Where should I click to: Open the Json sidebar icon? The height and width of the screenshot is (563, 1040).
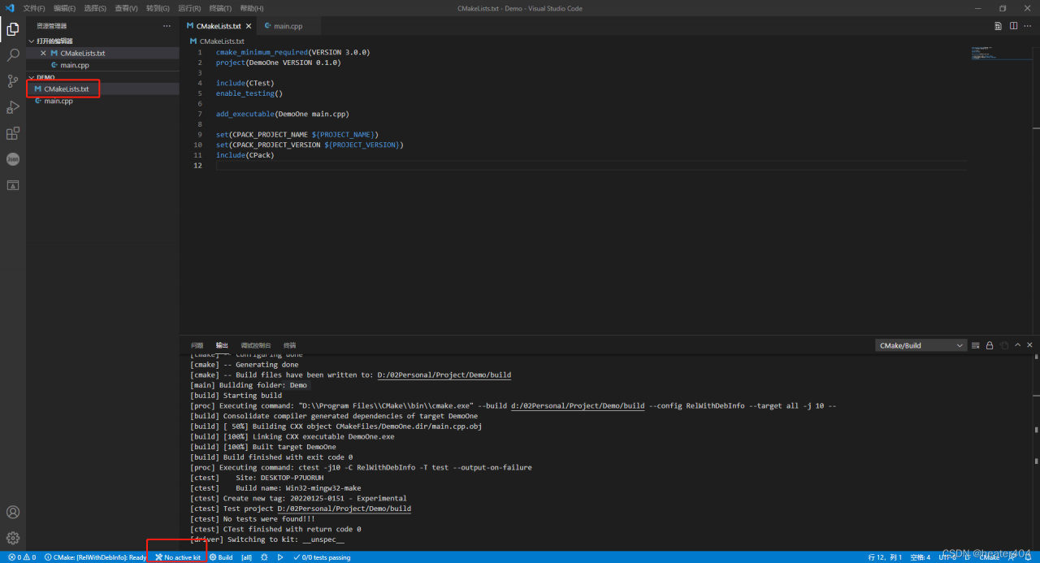click(x=13, y=159)
